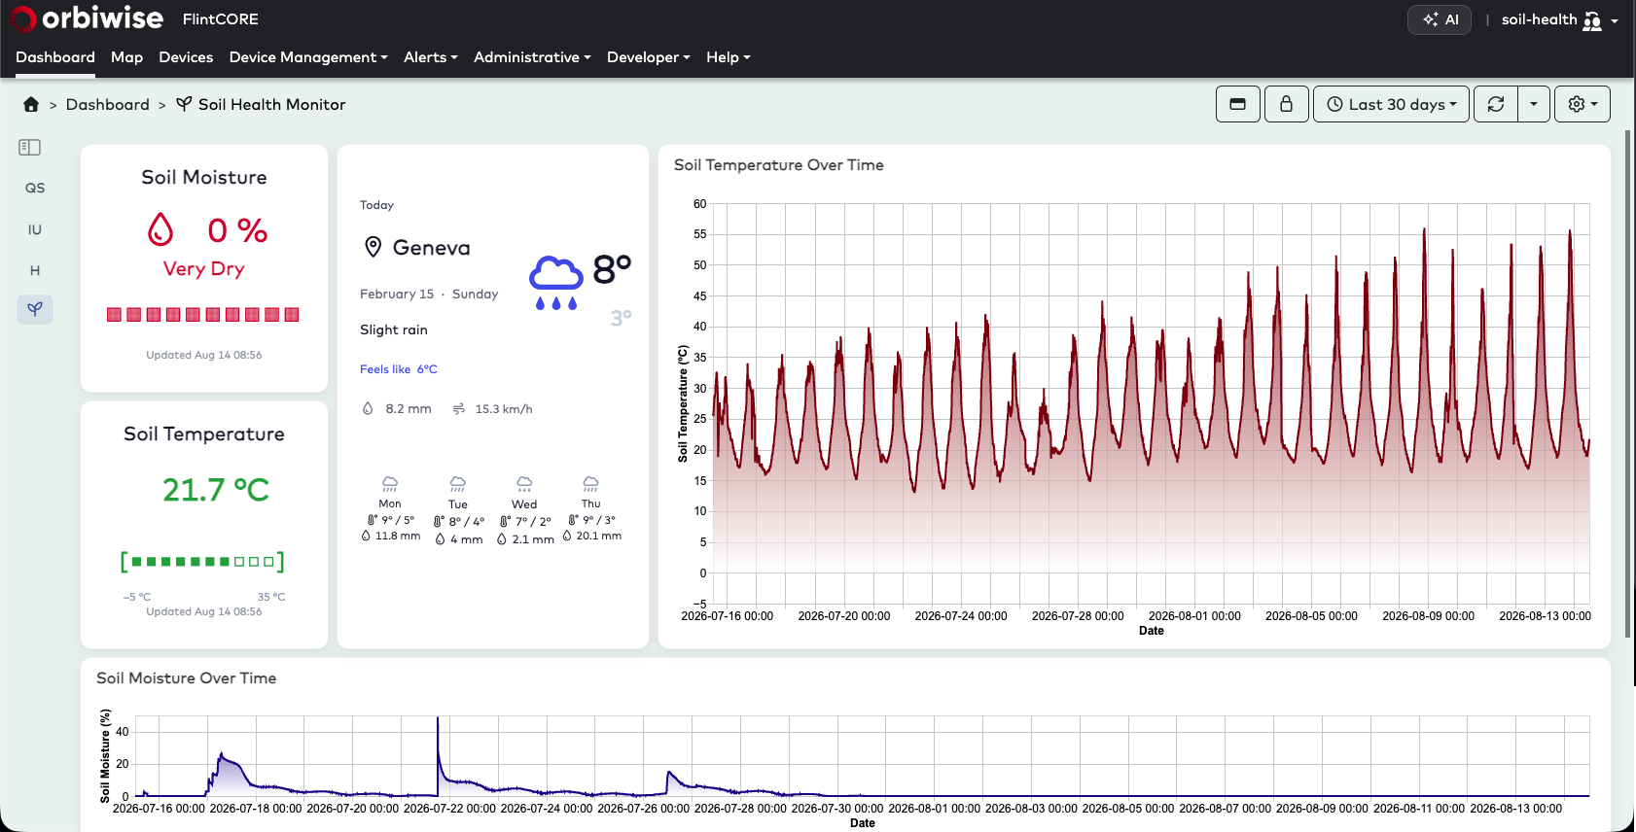Screen dimensions: 1636x832
Task: Click the soil moisture droplet icon
Action: tap(160, 230)
